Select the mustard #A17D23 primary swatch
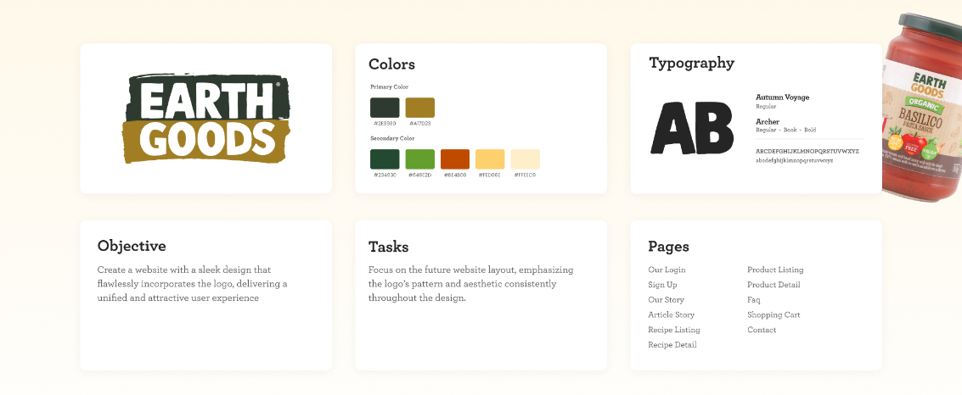 419,108
